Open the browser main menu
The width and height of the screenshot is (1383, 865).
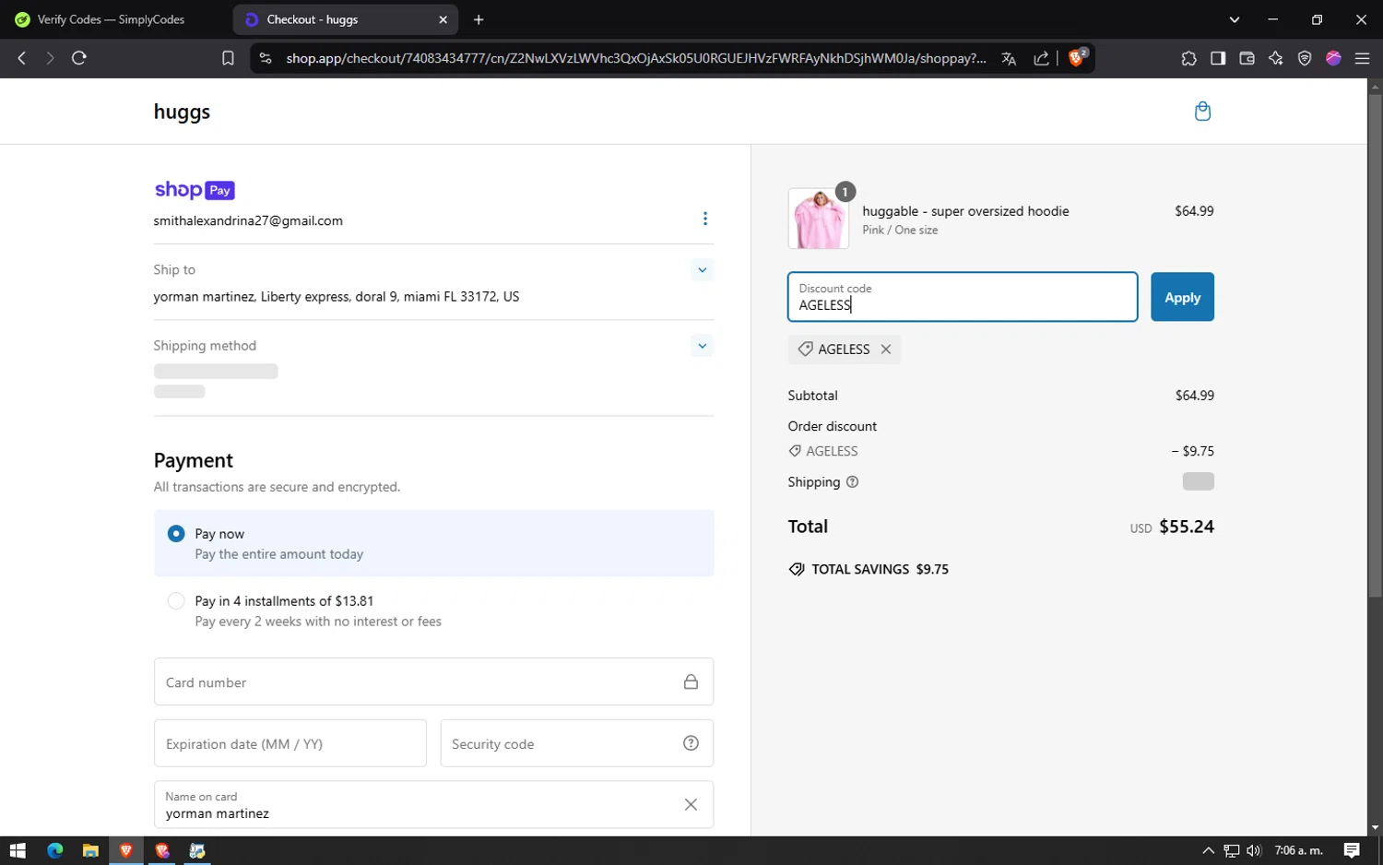tap(1362, 58)
